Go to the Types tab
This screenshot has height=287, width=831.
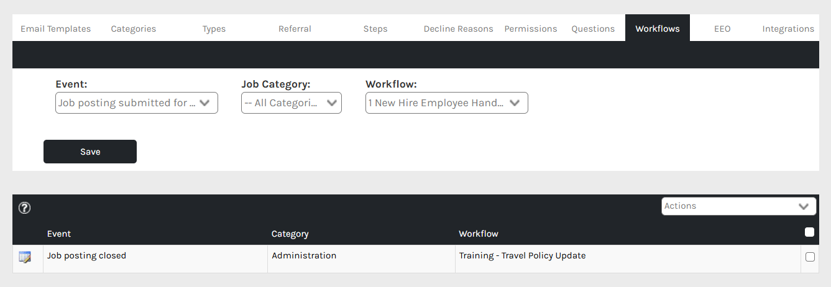pyautogui.click(x=214, y=29)
